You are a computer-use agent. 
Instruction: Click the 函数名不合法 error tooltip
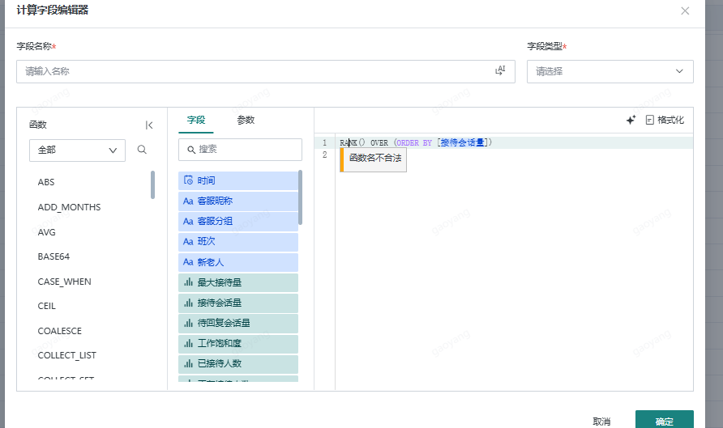[x=374, y=159]
